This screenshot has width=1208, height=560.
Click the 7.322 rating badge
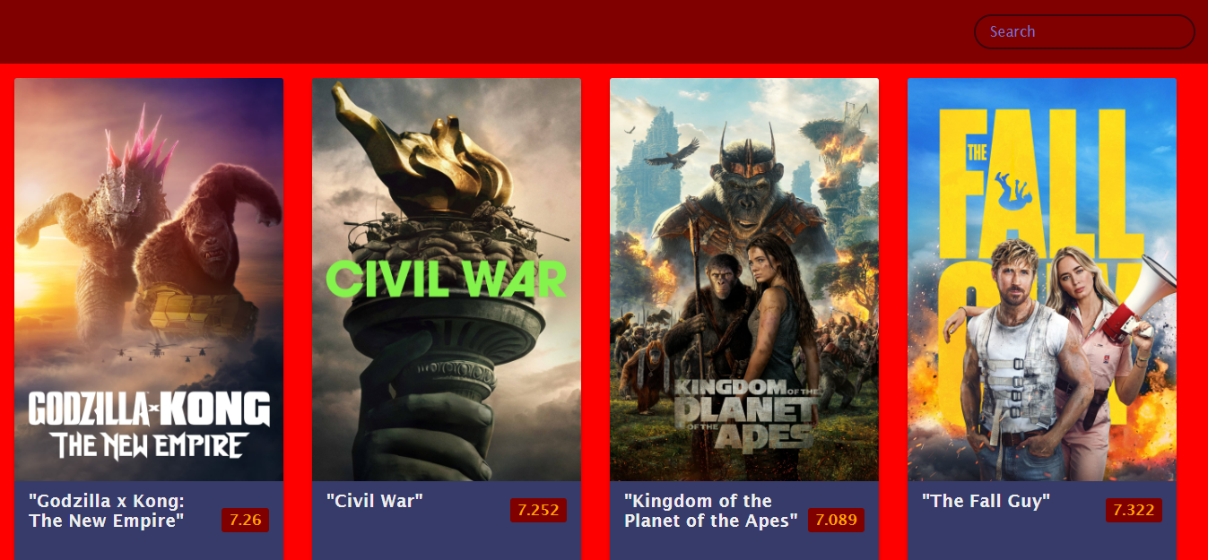coord(1134,510)
